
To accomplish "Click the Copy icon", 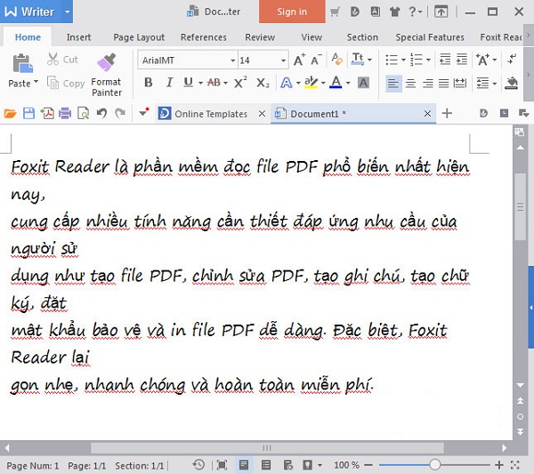I will (x=53, y=83).
